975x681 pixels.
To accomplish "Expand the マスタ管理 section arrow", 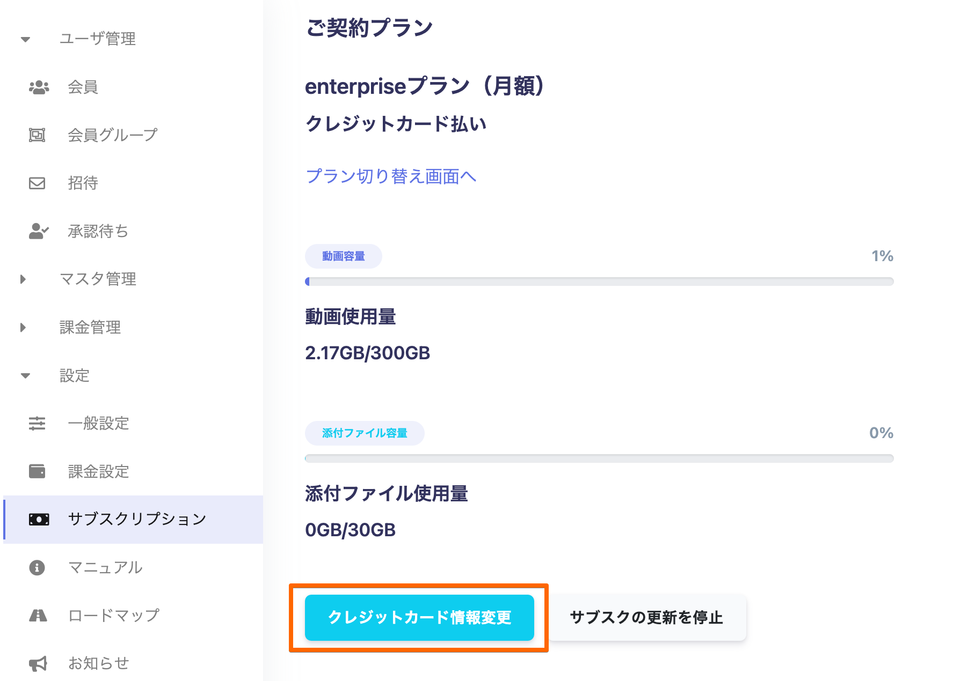I will 23,279.
